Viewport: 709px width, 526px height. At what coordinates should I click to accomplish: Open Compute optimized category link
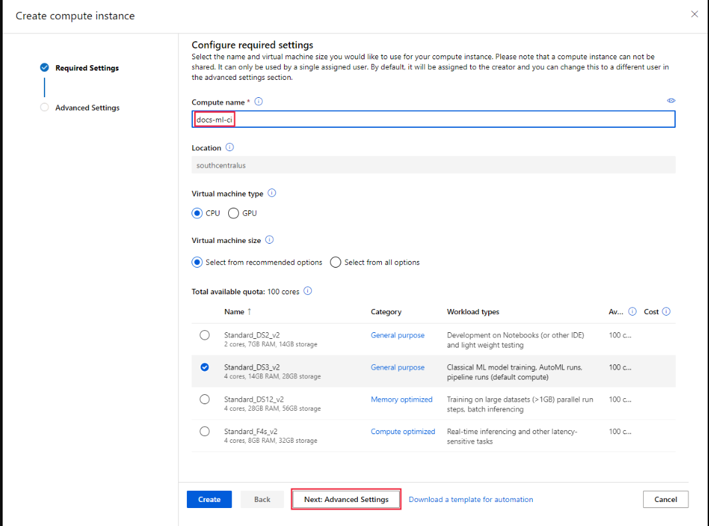click(403, 431)
